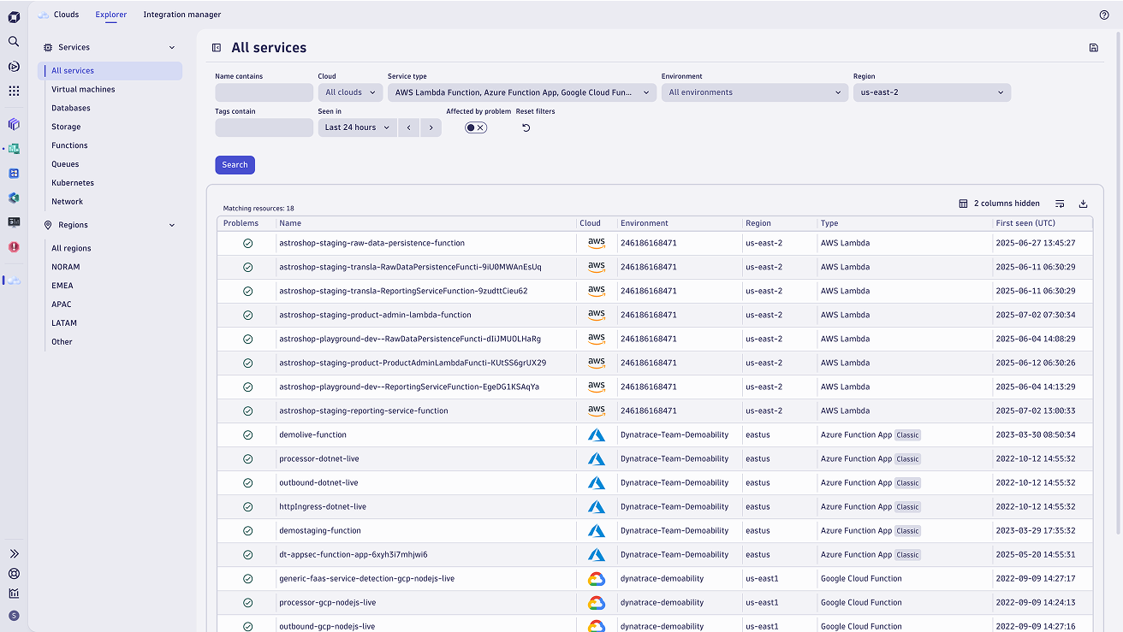Download the table results
The height and width of the screenshot is (632, 1123).
[x=1083, y=204]
